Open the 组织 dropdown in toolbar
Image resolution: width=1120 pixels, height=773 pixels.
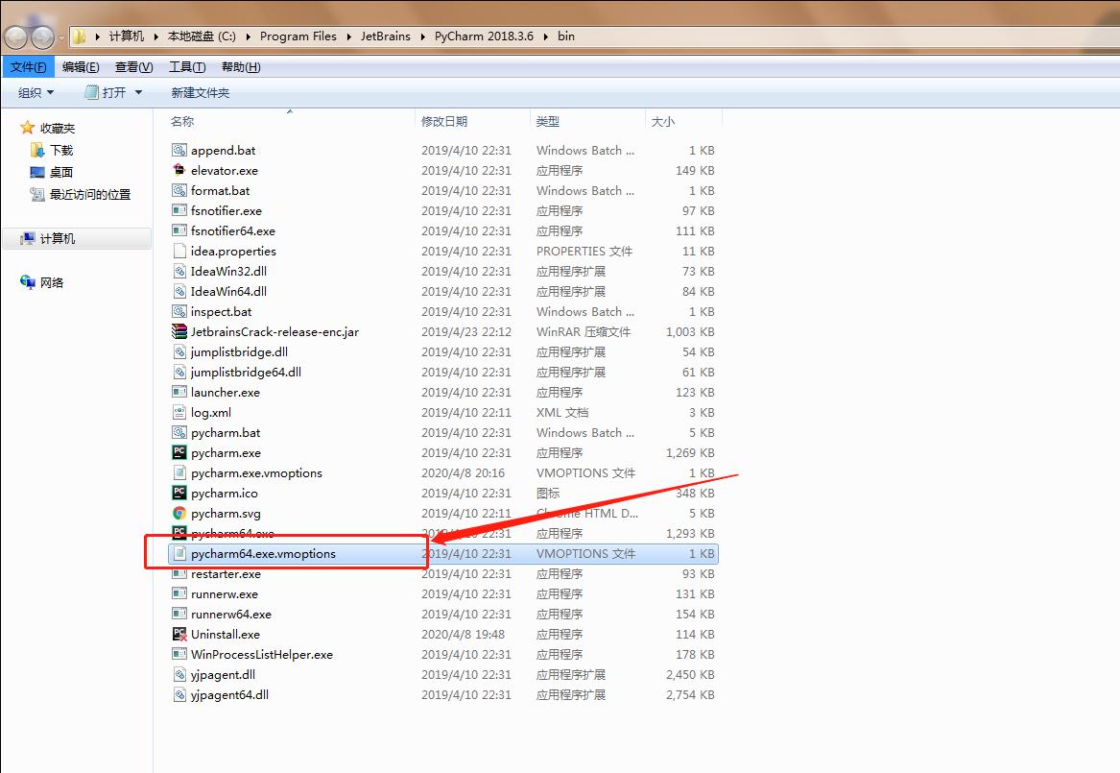(36, 92)
